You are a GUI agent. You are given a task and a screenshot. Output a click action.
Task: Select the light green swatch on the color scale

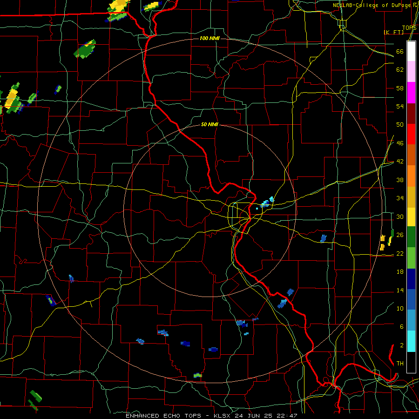(411, 258)
